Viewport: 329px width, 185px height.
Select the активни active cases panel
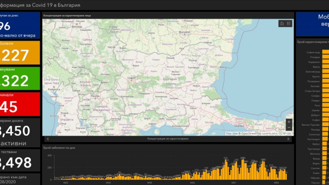coord(20,132)
